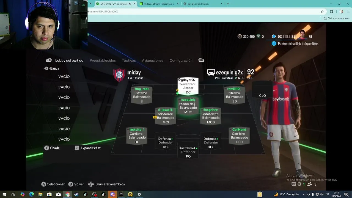Click the player avatar portrait thumbnail
This screenshot has height=198, width=352.
302,35
